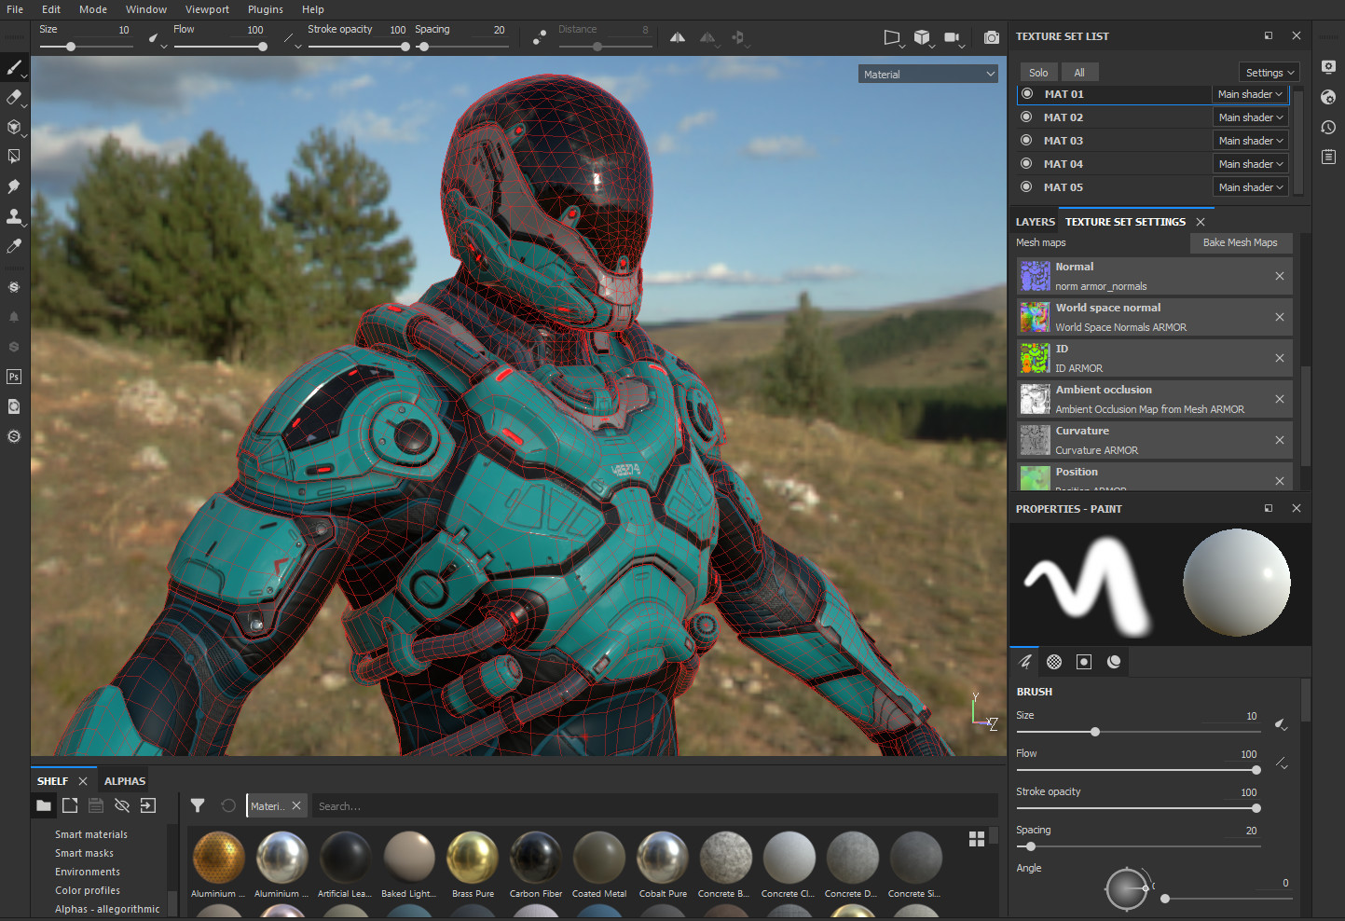This screenshot has height=921, width=1345.
Task: Open the perspective view options icon
Action: 892,37
